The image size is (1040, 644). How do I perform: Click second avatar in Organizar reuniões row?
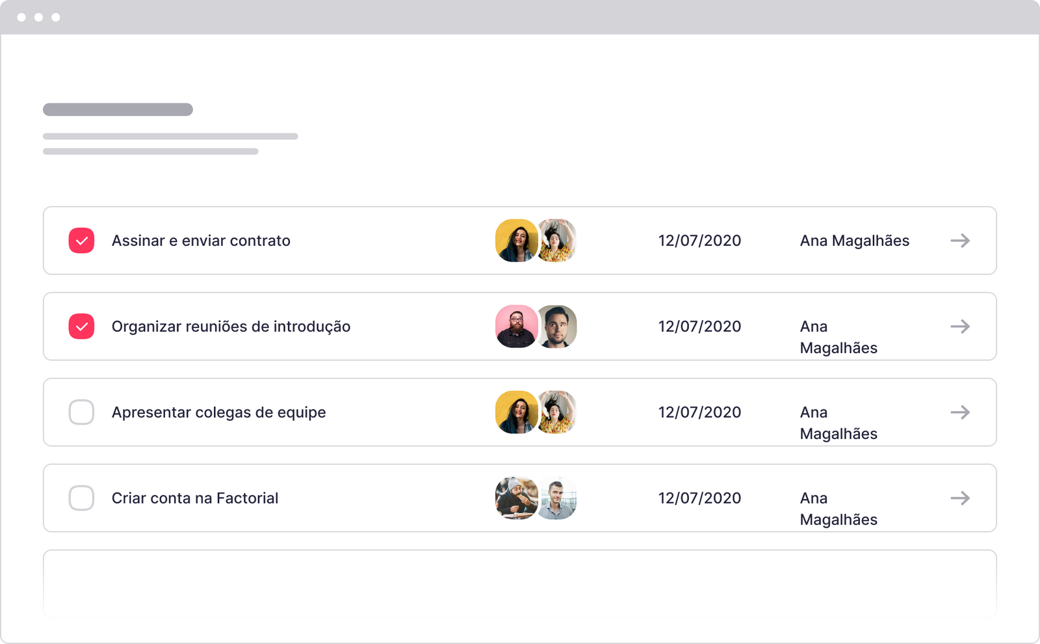click(x=559, y=327)
